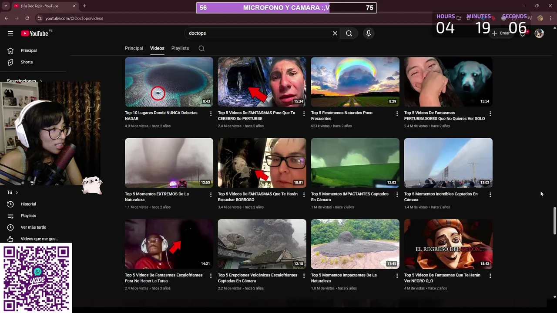The height and width of the screenshot is (313, 557).
Task: Click the YouTube logo
Action: 34,33
